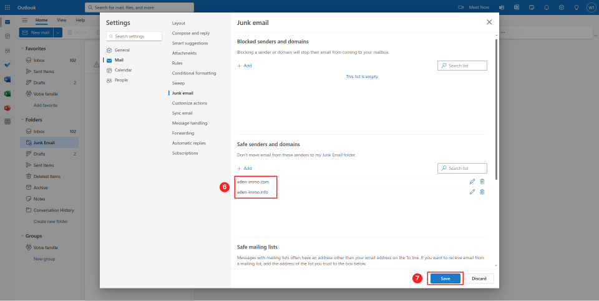Collapse the Groups section
Viewport: 599px width, 301px height.
tap(22, 236)
